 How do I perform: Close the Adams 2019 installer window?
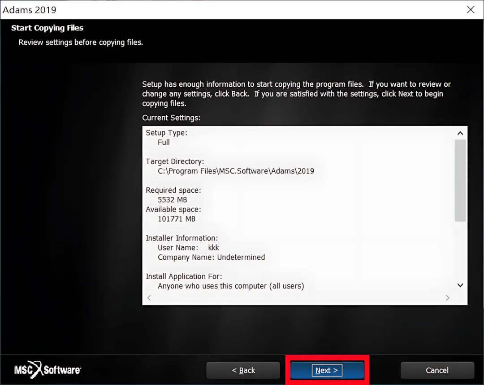(x=471, y=9)
